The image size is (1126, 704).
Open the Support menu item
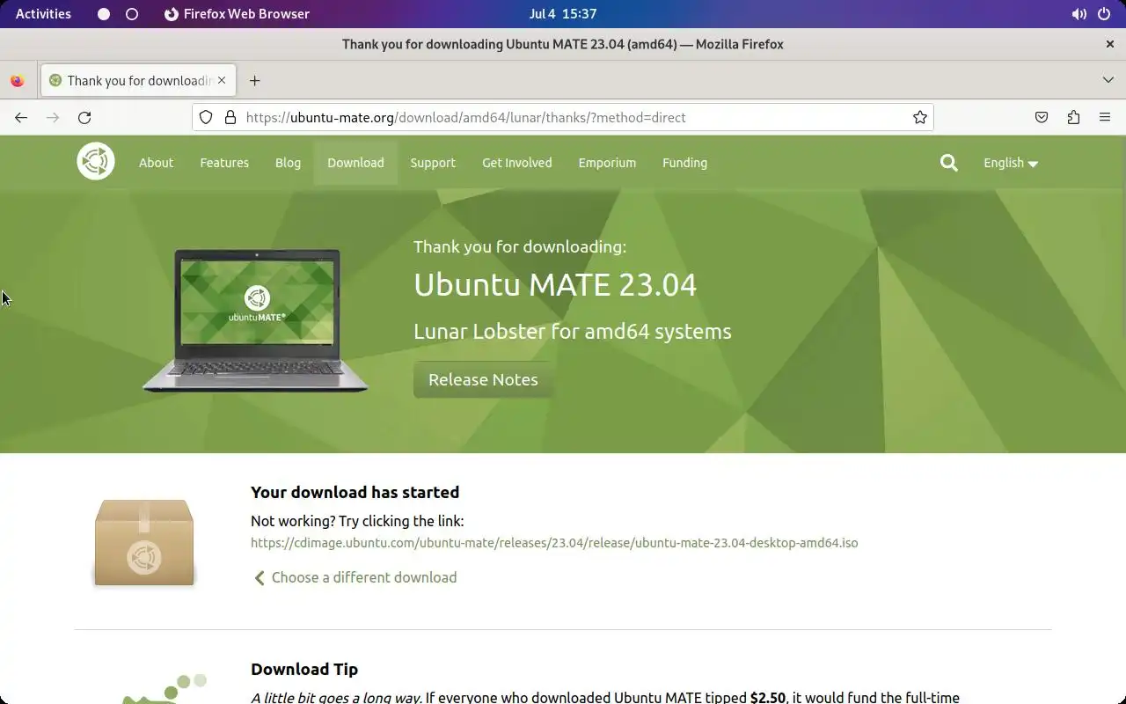click(x=433, y=163)
